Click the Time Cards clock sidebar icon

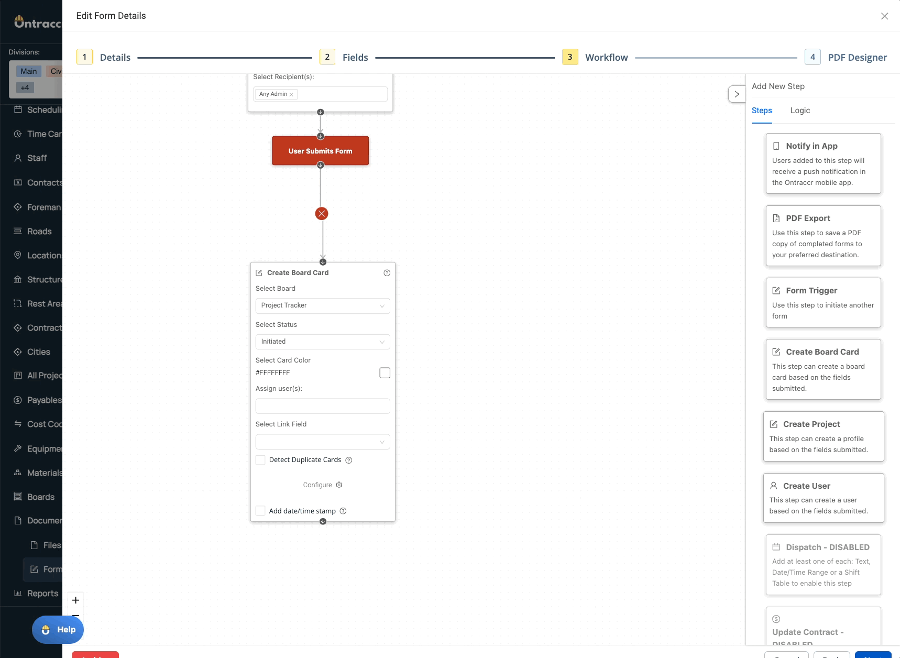18,134
